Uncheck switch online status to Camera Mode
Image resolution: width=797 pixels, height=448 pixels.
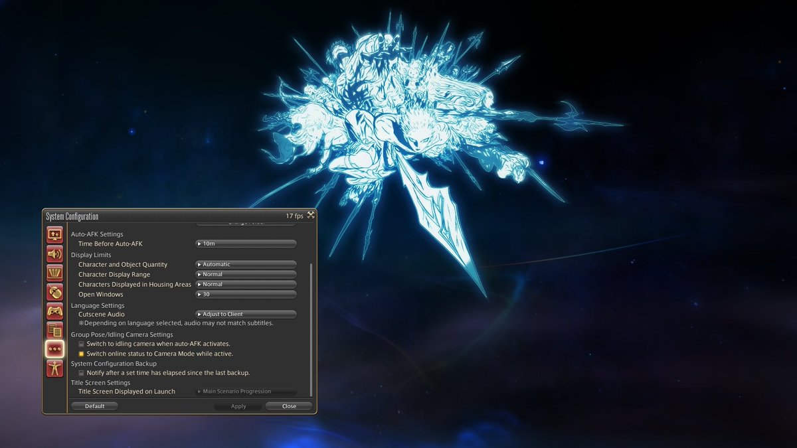click(x=81, y=354)
